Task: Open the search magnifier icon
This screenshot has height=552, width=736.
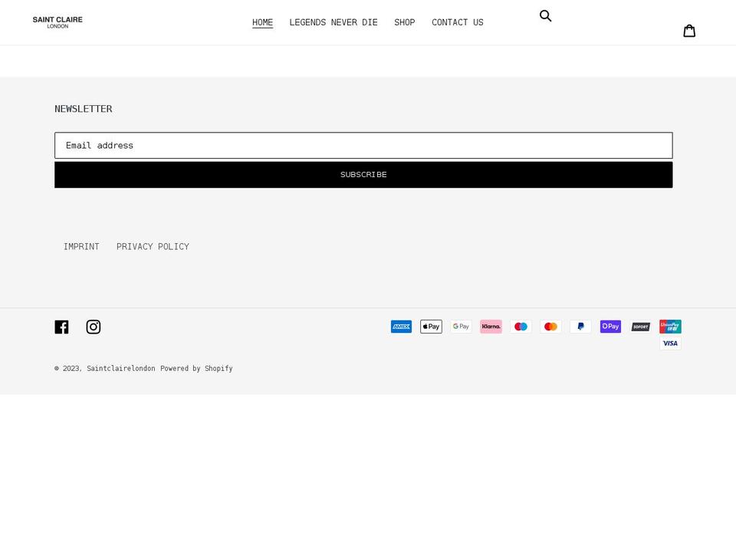Action: (x=545, y=16)
